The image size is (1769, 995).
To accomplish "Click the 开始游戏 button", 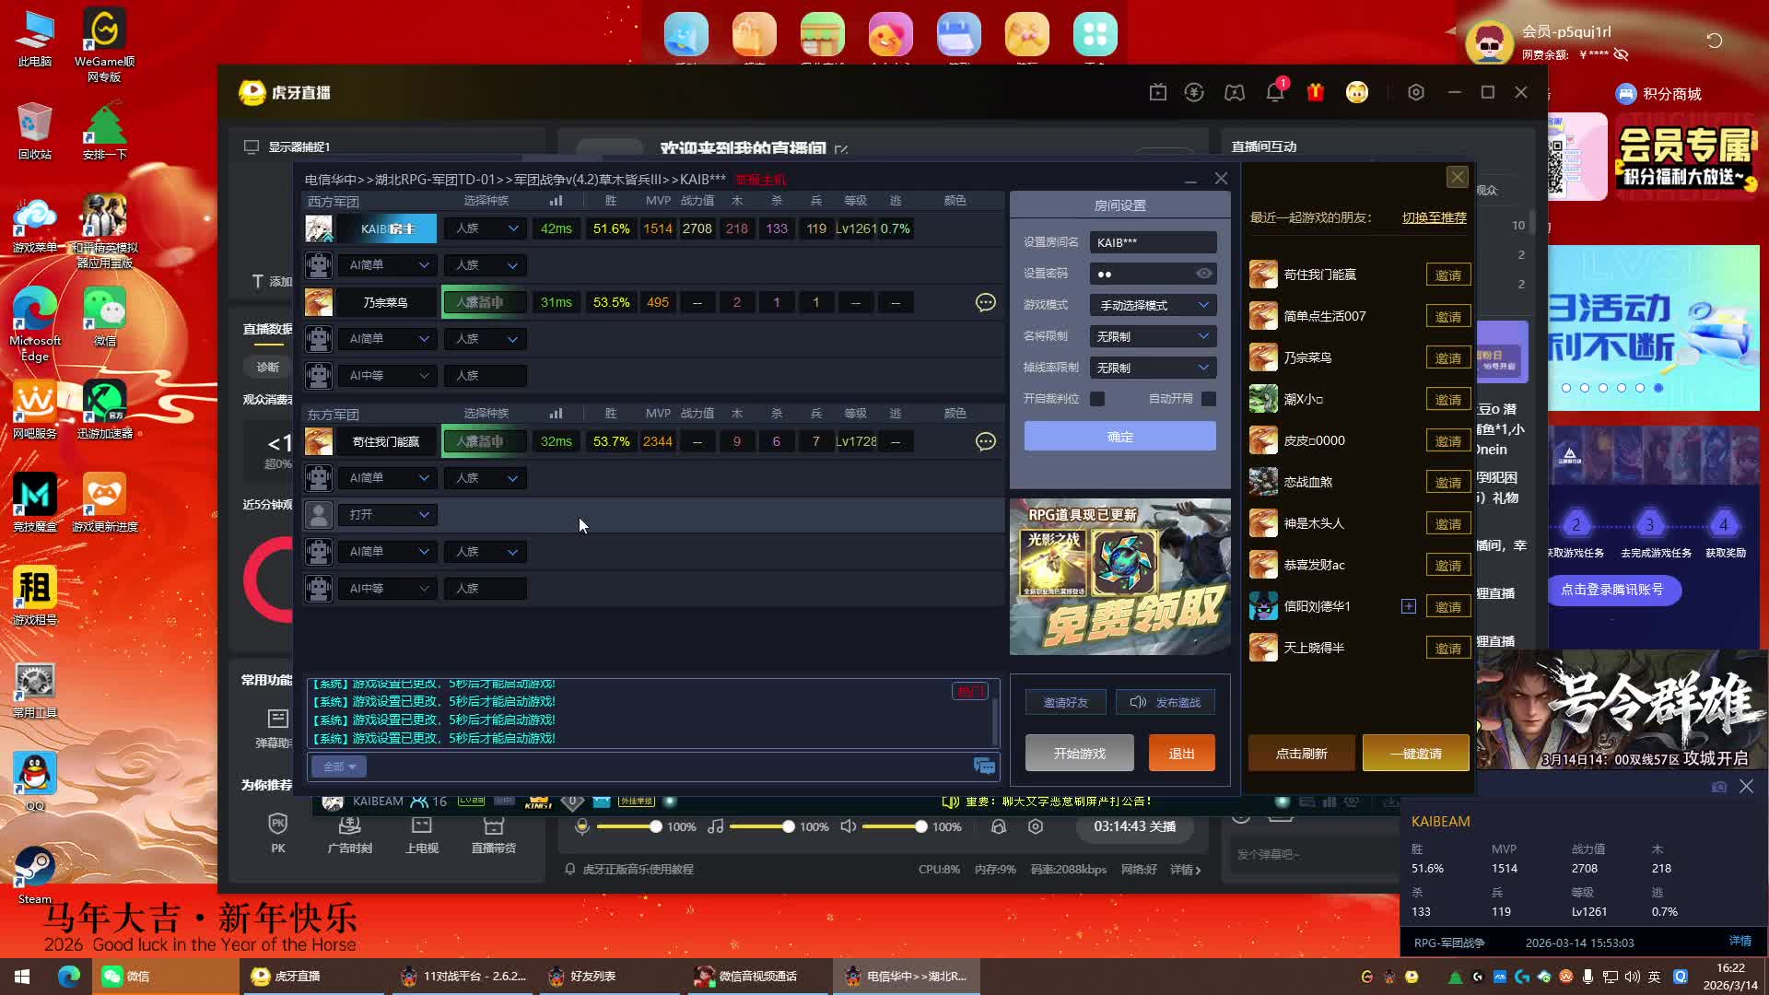I will coord(1080,754).
